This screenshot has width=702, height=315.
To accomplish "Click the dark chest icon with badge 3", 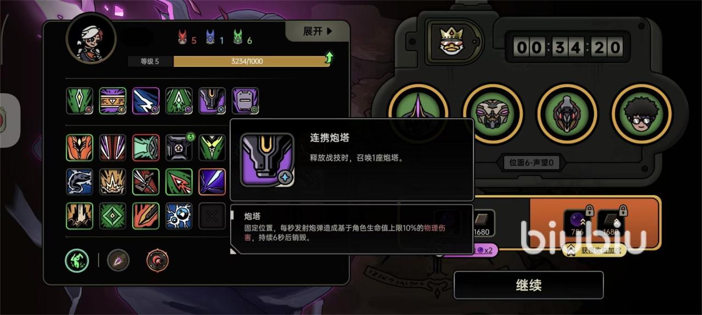I will coord(179,148).
